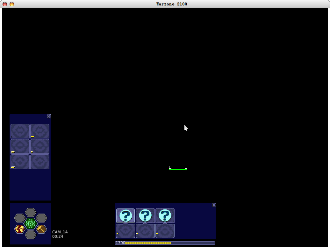This screenshot has width=330, height=247.
Task: Pick the top-left tile in the left panel
Action: click(x=20, y=131)
